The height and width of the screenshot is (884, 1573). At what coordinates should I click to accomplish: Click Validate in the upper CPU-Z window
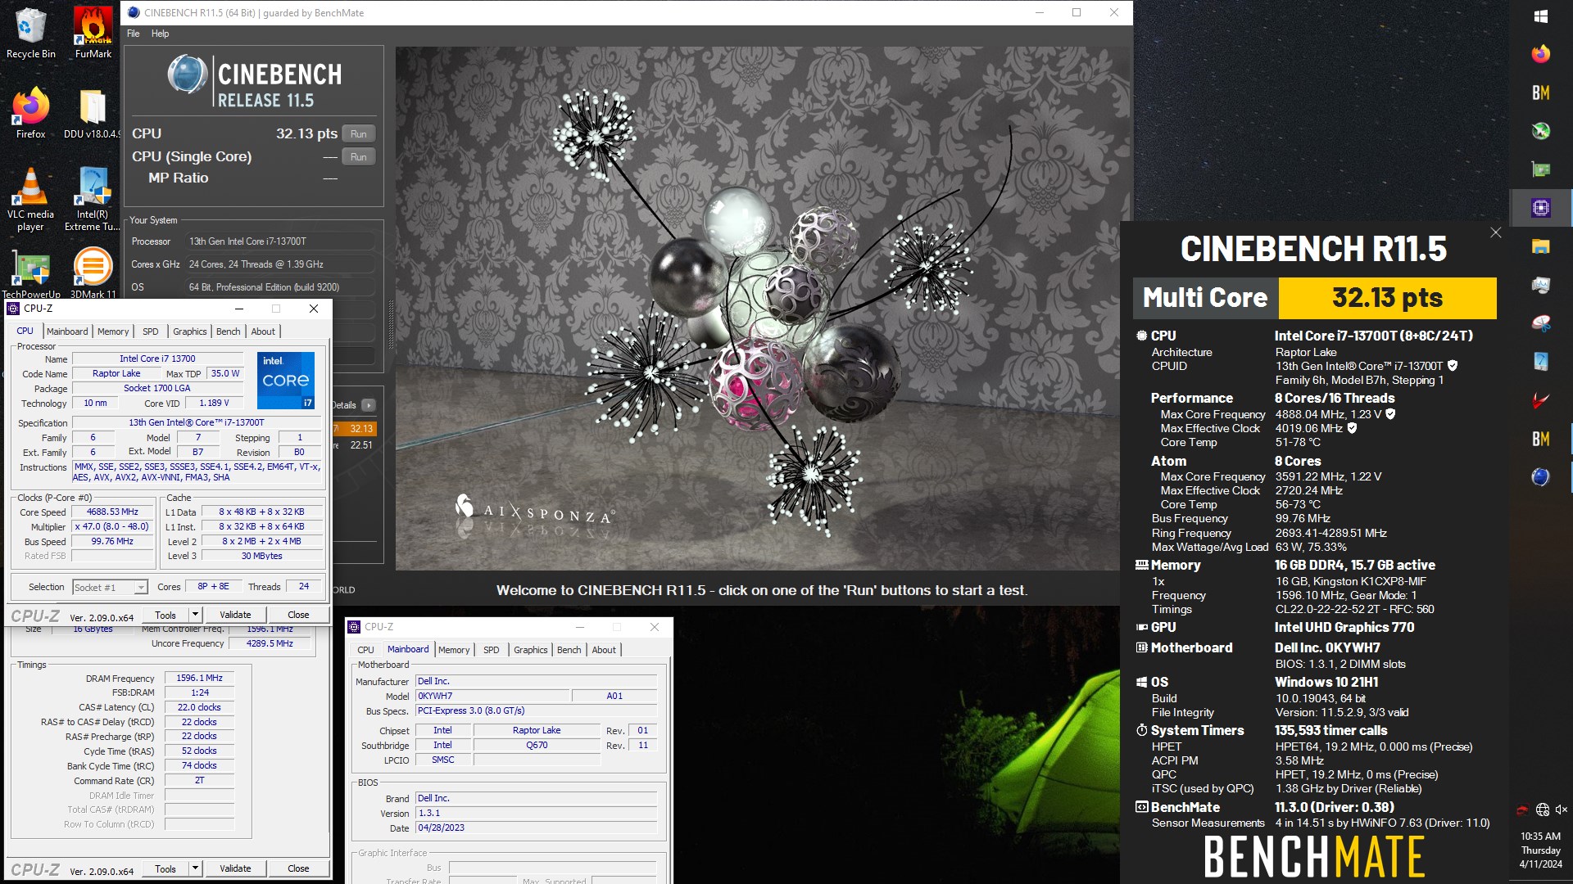pyautogui.click(x=235, y=615)
